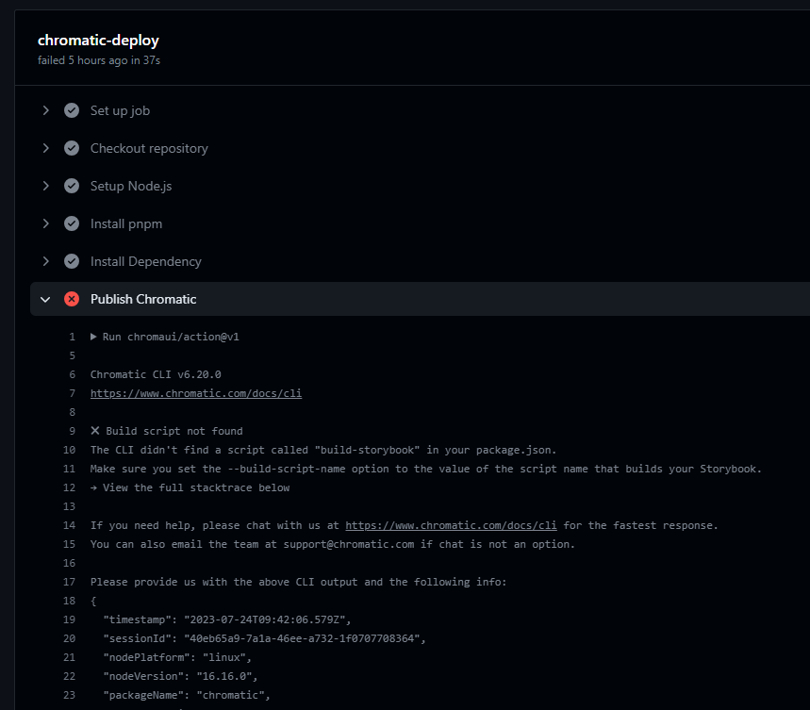Click the Install pnpm success checkmark icon
The height and width of the screenshot is (710, 810).
pos(72,223)
